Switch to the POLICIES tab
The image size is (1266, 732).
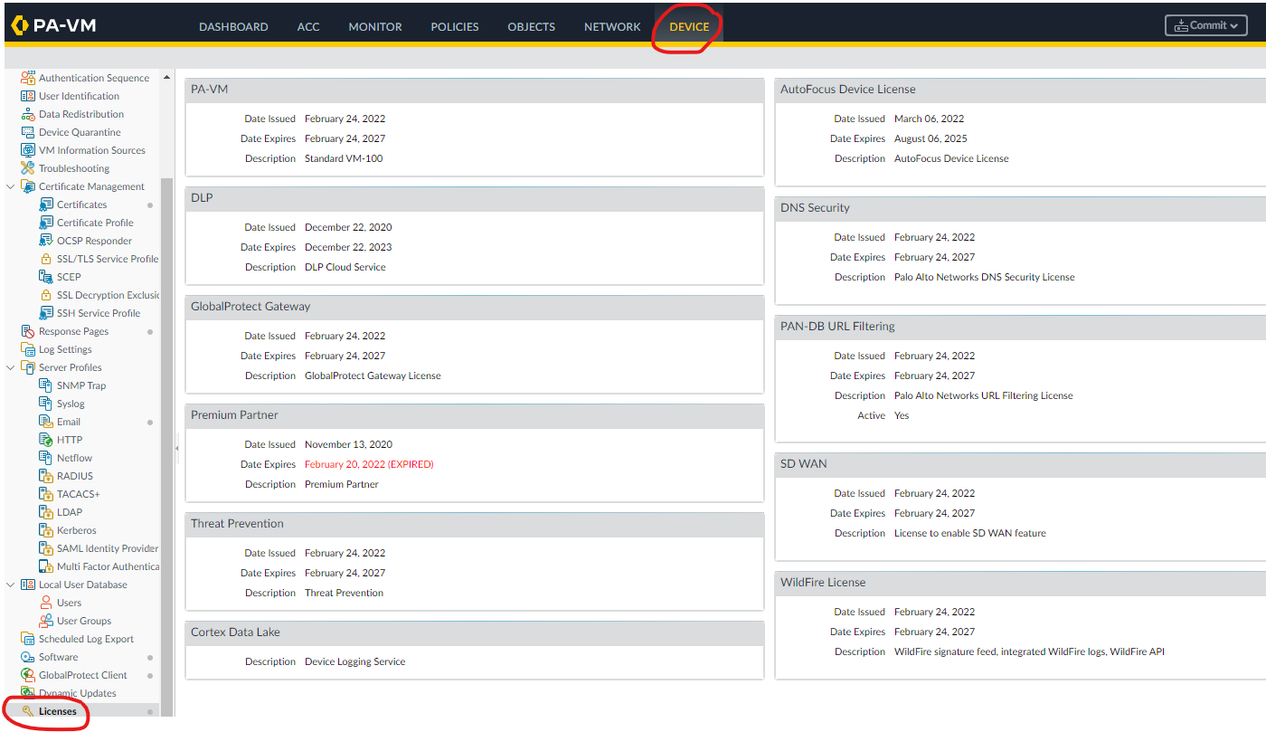click(454, 26)
